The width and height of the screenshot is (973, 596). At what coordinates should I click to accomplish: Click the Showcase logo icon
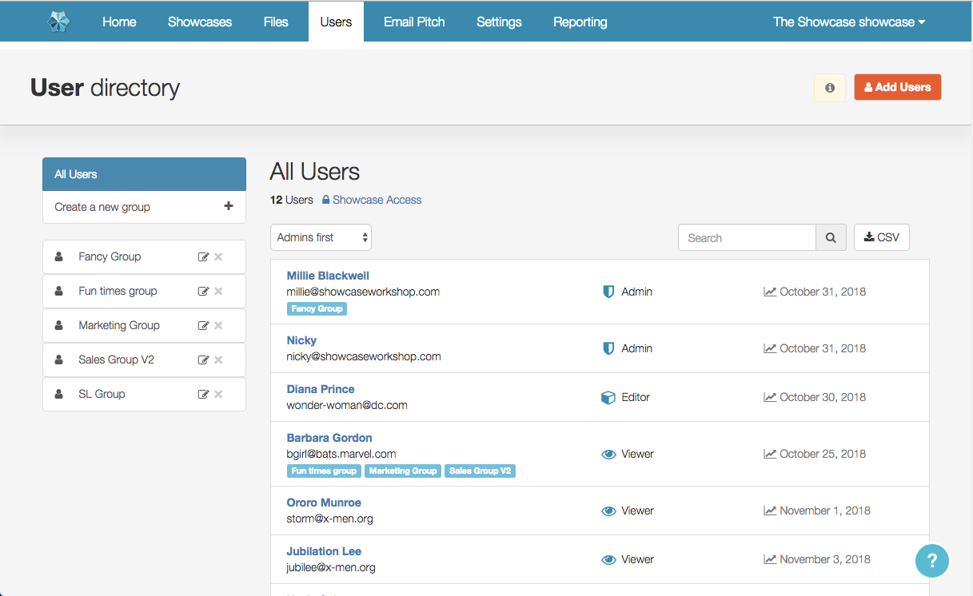(58, 22)
